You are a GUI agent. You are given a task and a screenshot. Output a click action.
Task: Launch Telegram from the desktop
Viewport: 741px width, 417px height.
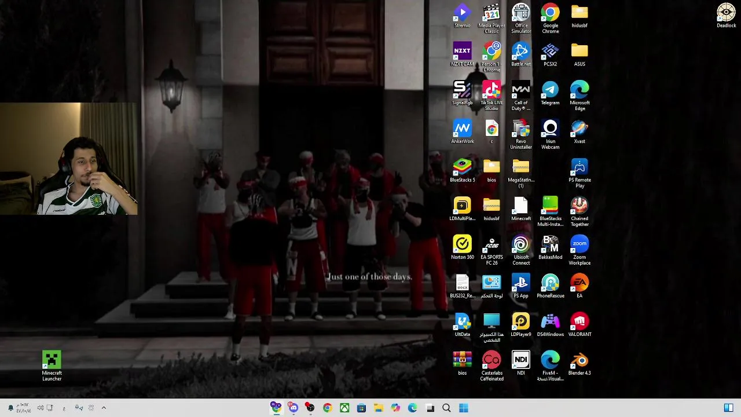(x=550, y=93)
